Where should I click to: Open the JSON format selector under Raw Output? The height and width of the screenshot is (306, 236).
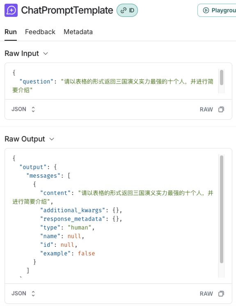pos(23,294)
